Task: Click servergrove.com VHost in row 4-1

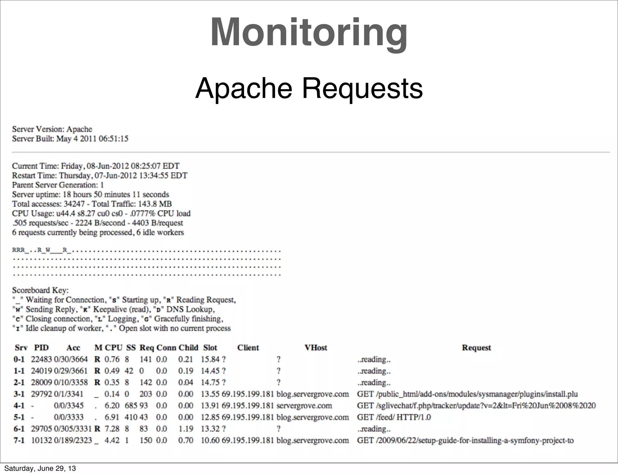Action: 304,406
